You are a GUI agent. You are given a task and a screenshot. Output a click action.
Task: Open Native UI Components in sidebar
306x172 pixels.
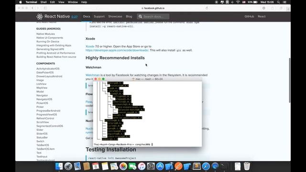click(50, 38)
